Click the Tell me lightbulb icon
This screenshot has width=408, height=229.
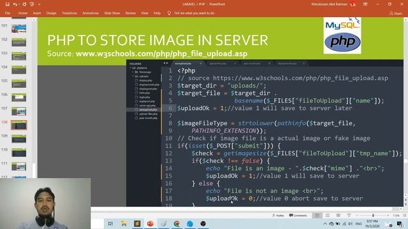point(169,13)
